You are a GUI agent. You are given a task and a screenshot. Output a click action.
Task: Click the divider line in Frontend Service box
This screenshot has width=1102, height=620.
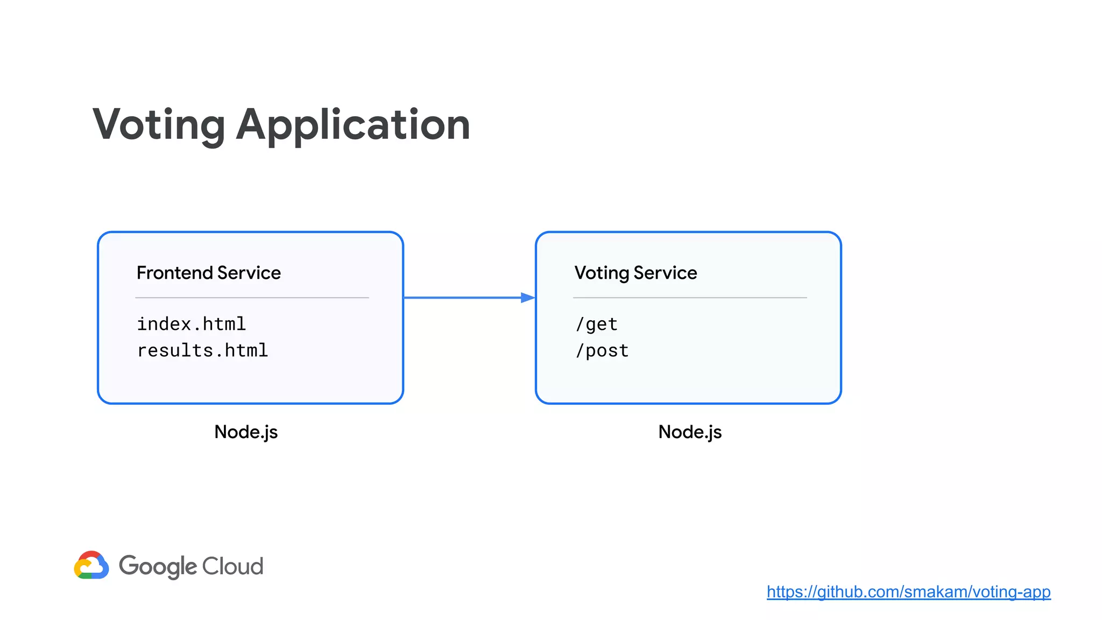(x=252, y=298)
